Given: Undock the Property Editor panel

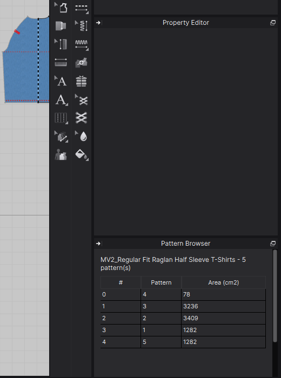Looking at the screenshot, I should pos(273,23).
